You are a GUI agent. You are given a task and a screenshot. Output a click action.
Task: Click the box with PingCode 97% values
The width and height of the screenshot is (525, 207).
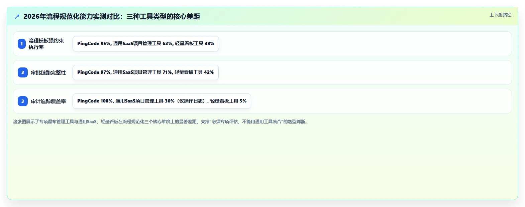[145, 72]
